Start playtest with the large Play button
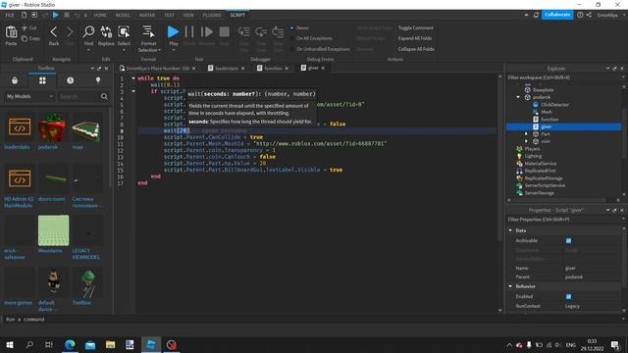This screenshot has height=353, width=628. tap(174, 32)
